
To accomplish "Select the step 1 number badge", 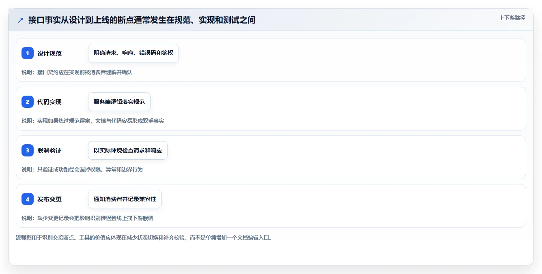I will pyautogui.click(x=28, y=53).
